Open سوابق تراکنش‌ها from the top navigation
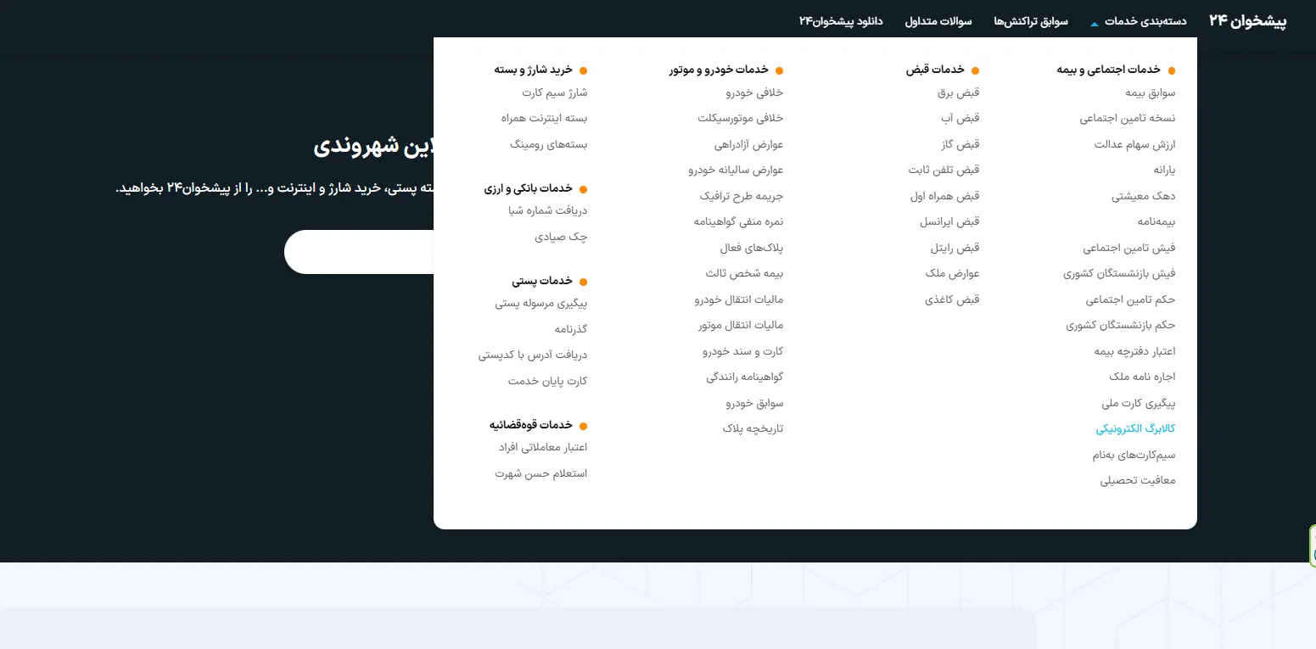The width and height of the screenshot is (1316, 649). click(x=1030, y=21)
